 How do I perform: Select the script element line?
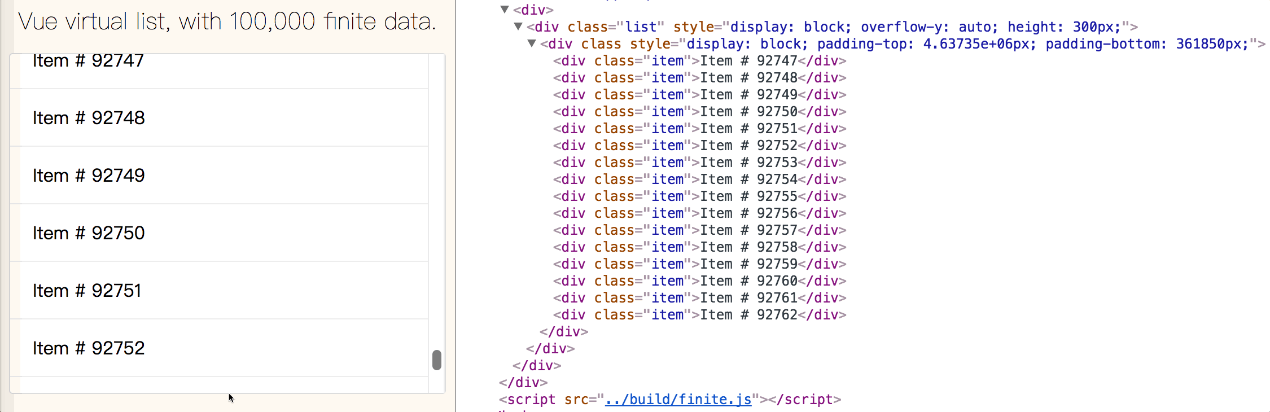click(670, 400)
